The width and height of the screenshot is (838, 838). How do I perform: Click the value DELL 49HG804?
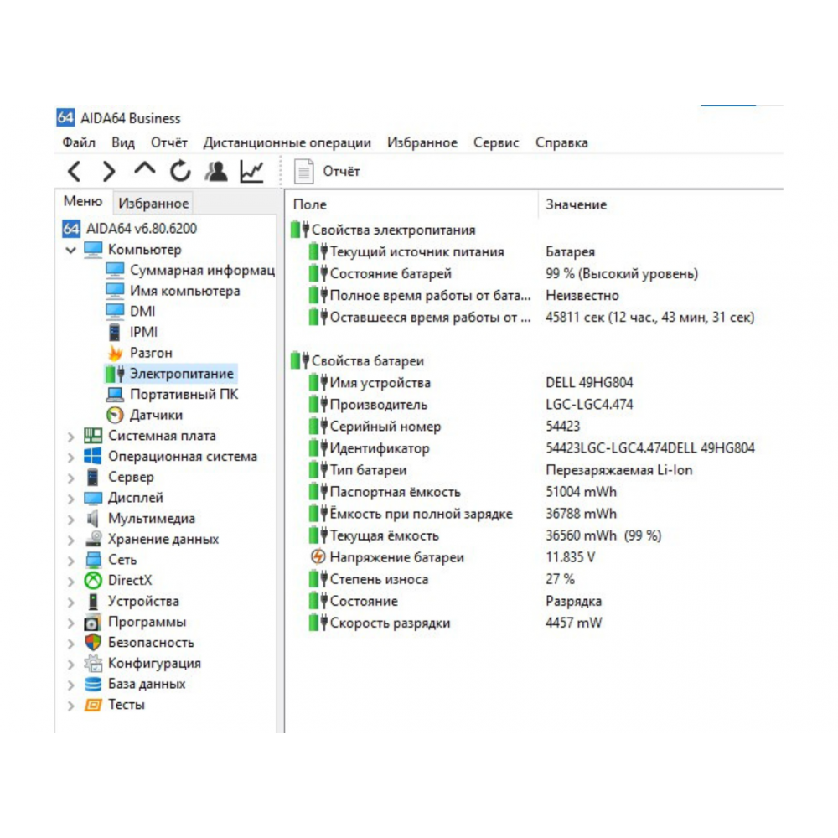point(589,383)
